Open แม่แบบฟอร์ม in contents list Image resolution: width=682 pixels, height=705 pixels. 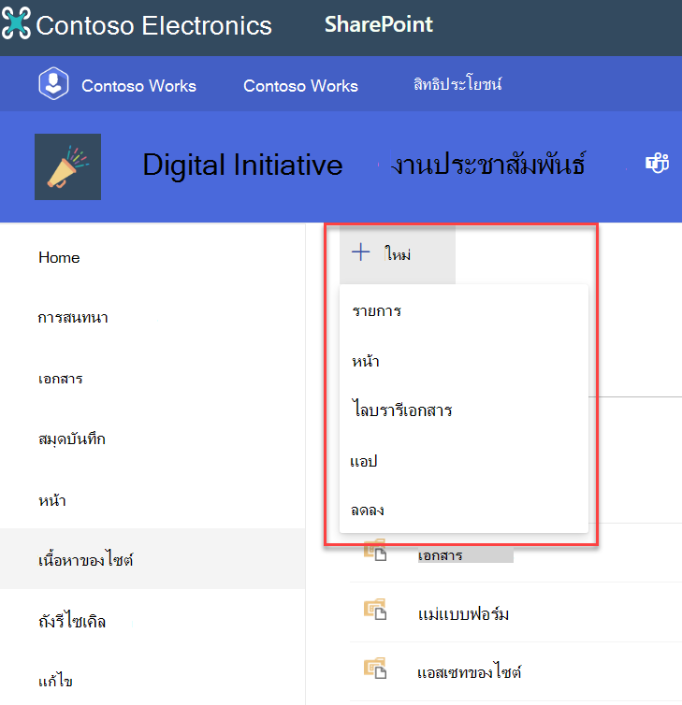[463, 613]
